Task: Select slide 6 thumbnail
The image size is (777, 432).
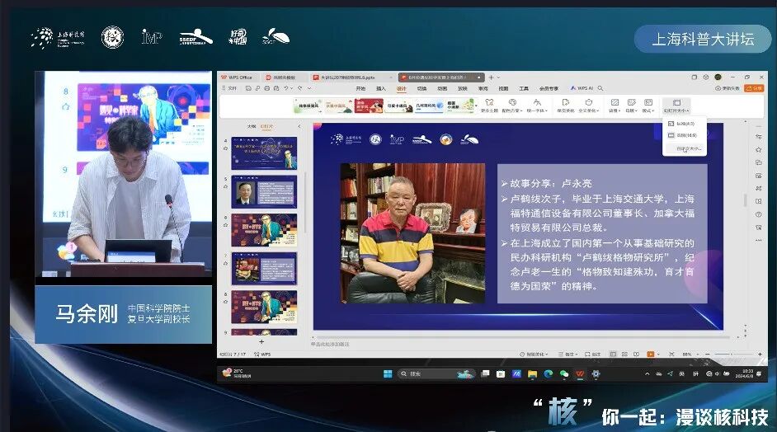Action: point(264,230)
